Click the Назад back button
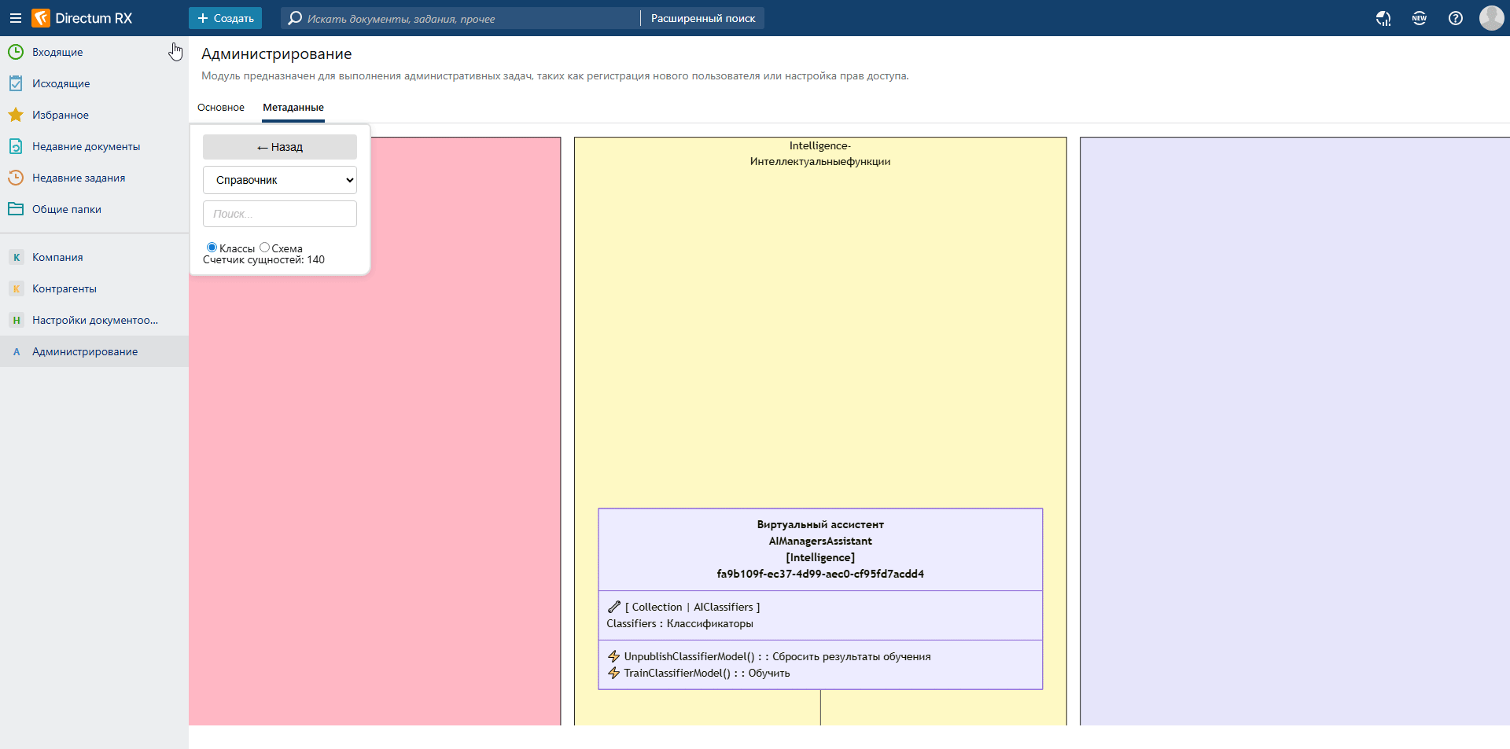 [280, 147]
